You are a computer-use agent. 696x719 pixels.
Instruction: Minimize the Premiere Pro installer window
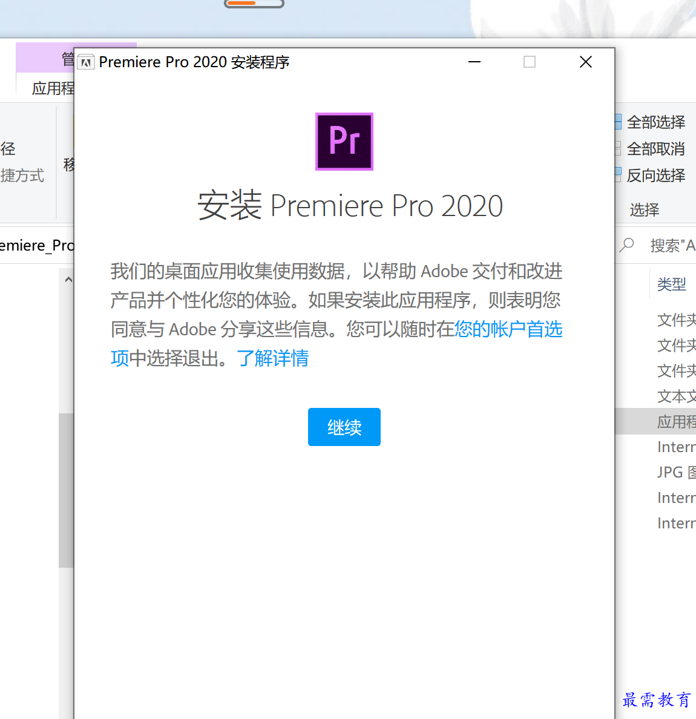point(474,62)
